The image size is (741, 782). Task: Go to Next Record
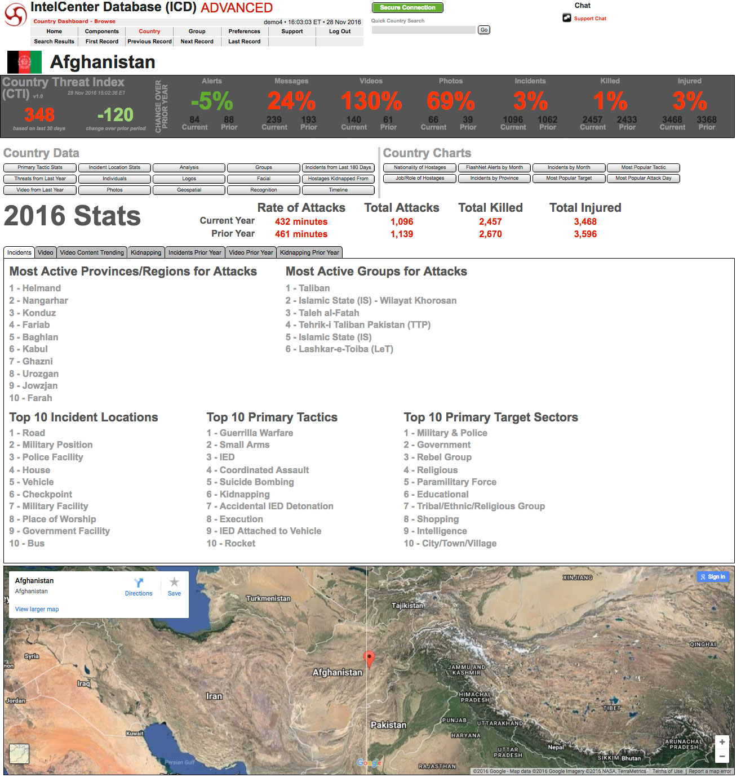tap(197, 42)
